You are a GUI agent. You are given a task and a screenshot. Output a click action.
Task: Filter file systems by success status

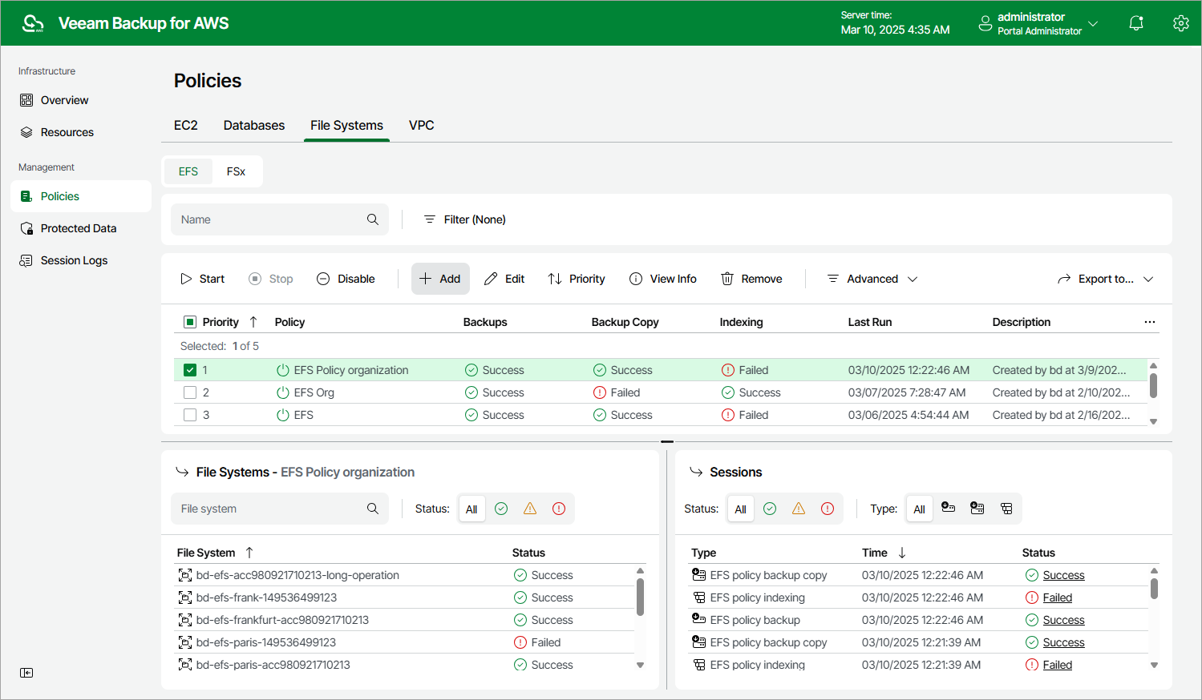tap(501, 509)
